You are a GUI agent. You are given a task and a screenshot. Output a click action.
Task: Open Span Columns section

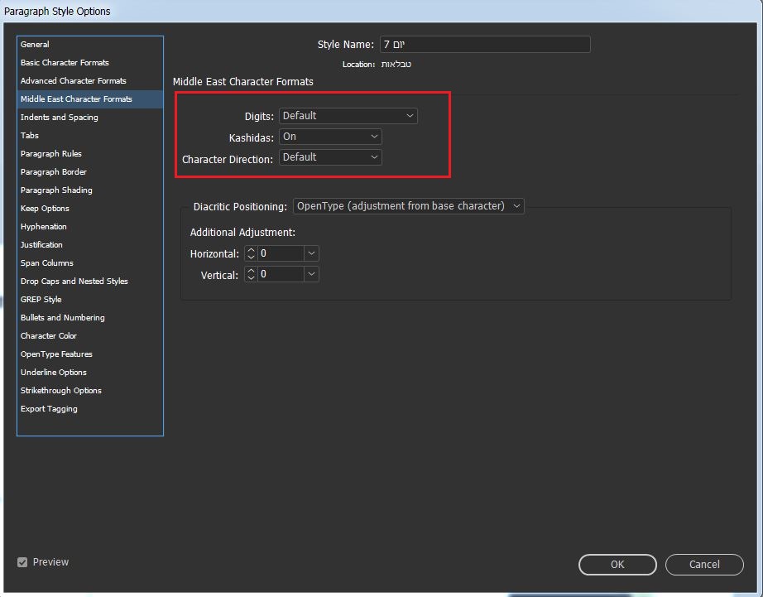[90, 263]
